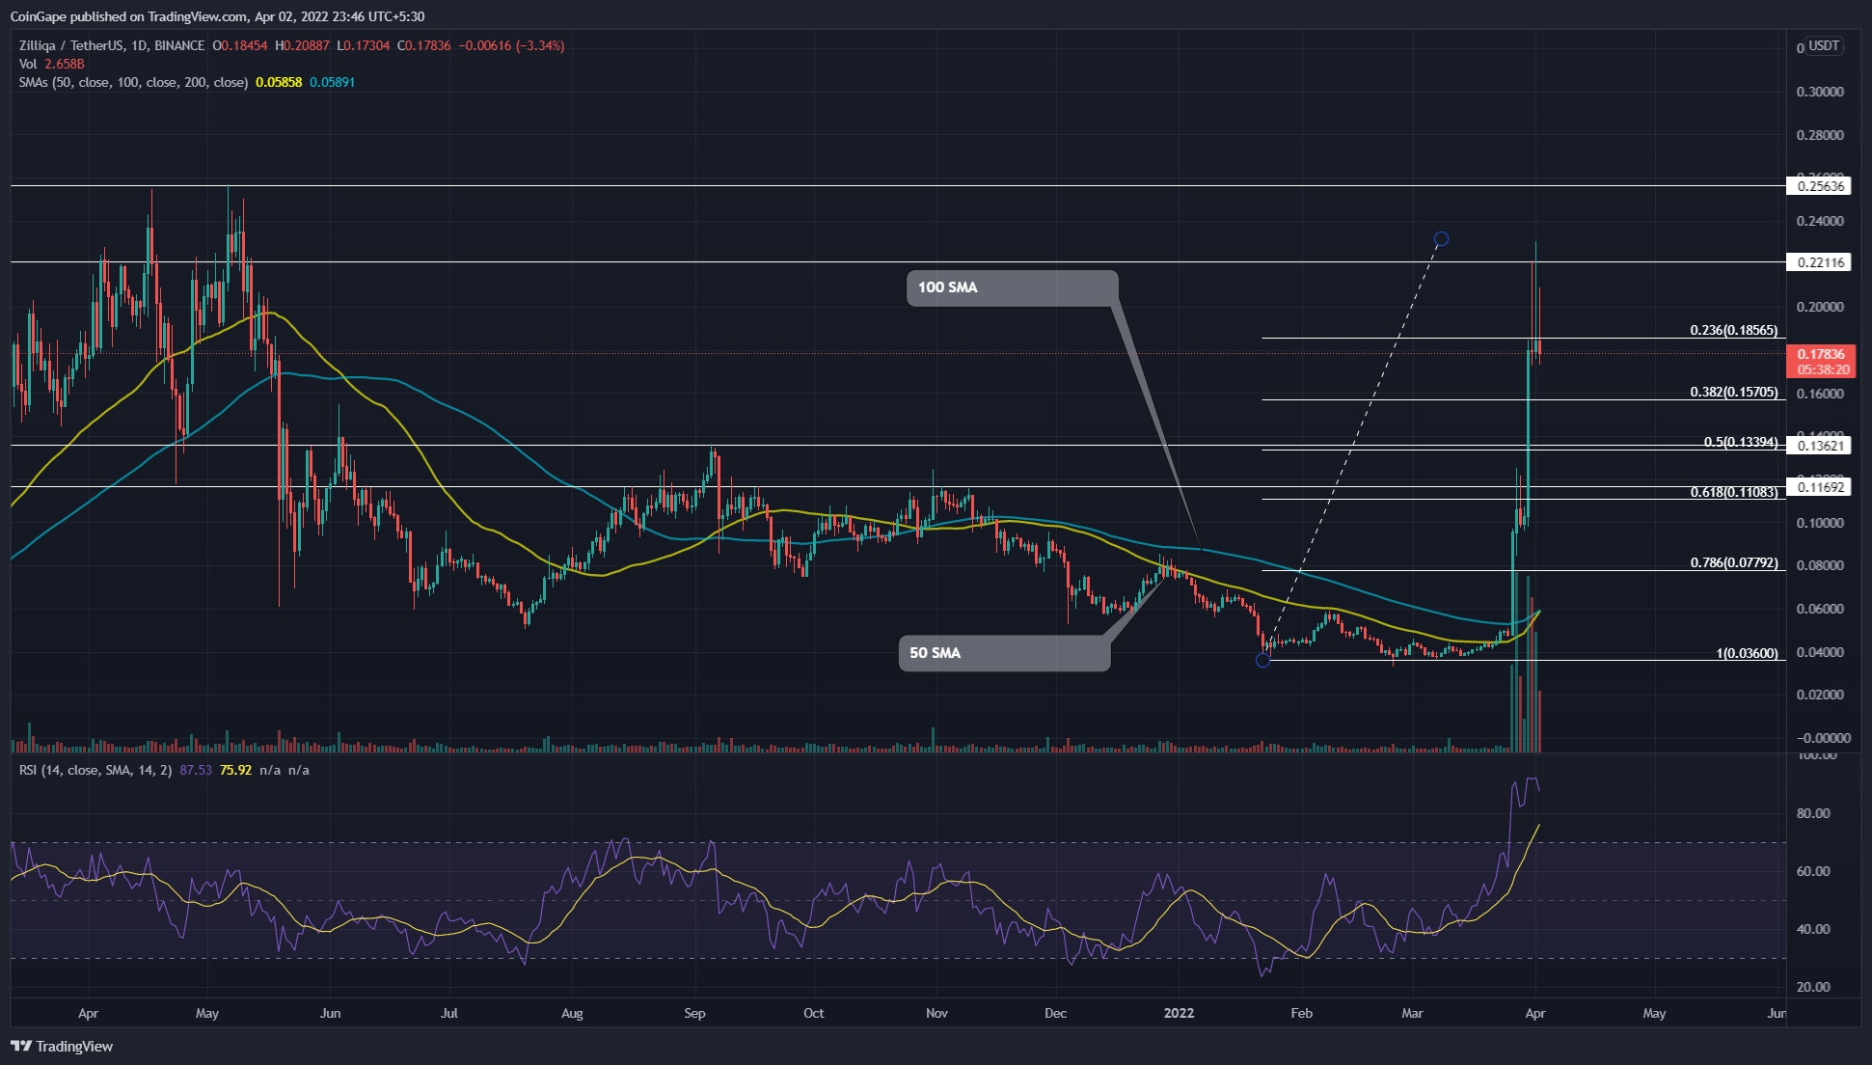Click the Vol 2.658B indicator label
The height and width of the screenshot is (1065, 1872).
[x=51, y=64]
